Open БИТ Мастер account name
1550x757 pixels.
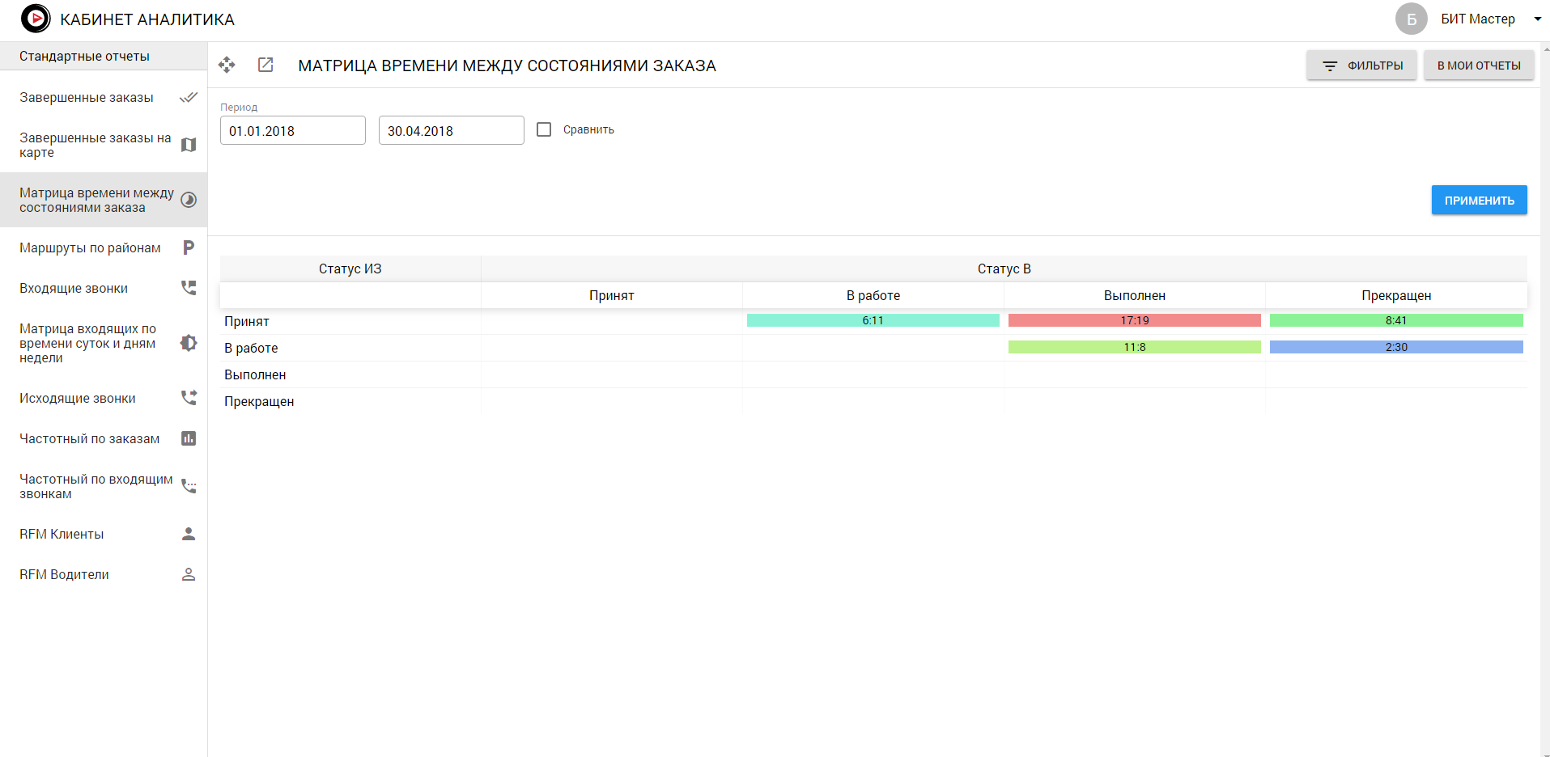[x=1478, y=19]
